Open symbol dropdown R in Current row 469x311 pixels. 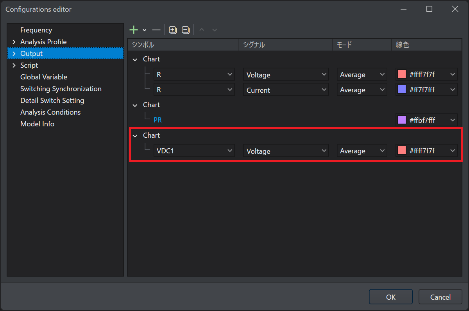(x=194, y=90)
